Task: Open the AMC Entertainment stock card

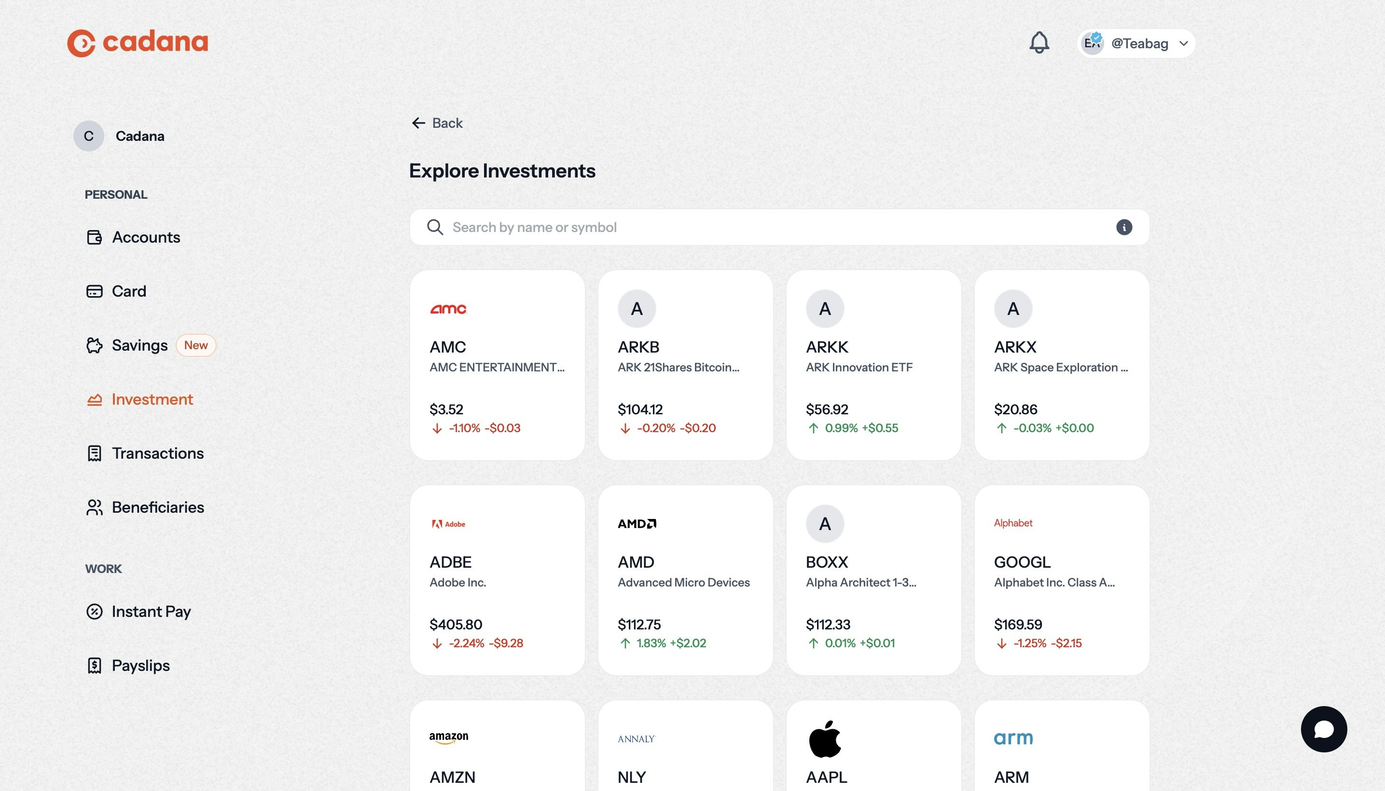Action: (x=497, y=365)
